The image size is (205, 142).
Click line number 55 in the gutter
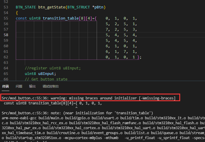[x=6, y=18]
